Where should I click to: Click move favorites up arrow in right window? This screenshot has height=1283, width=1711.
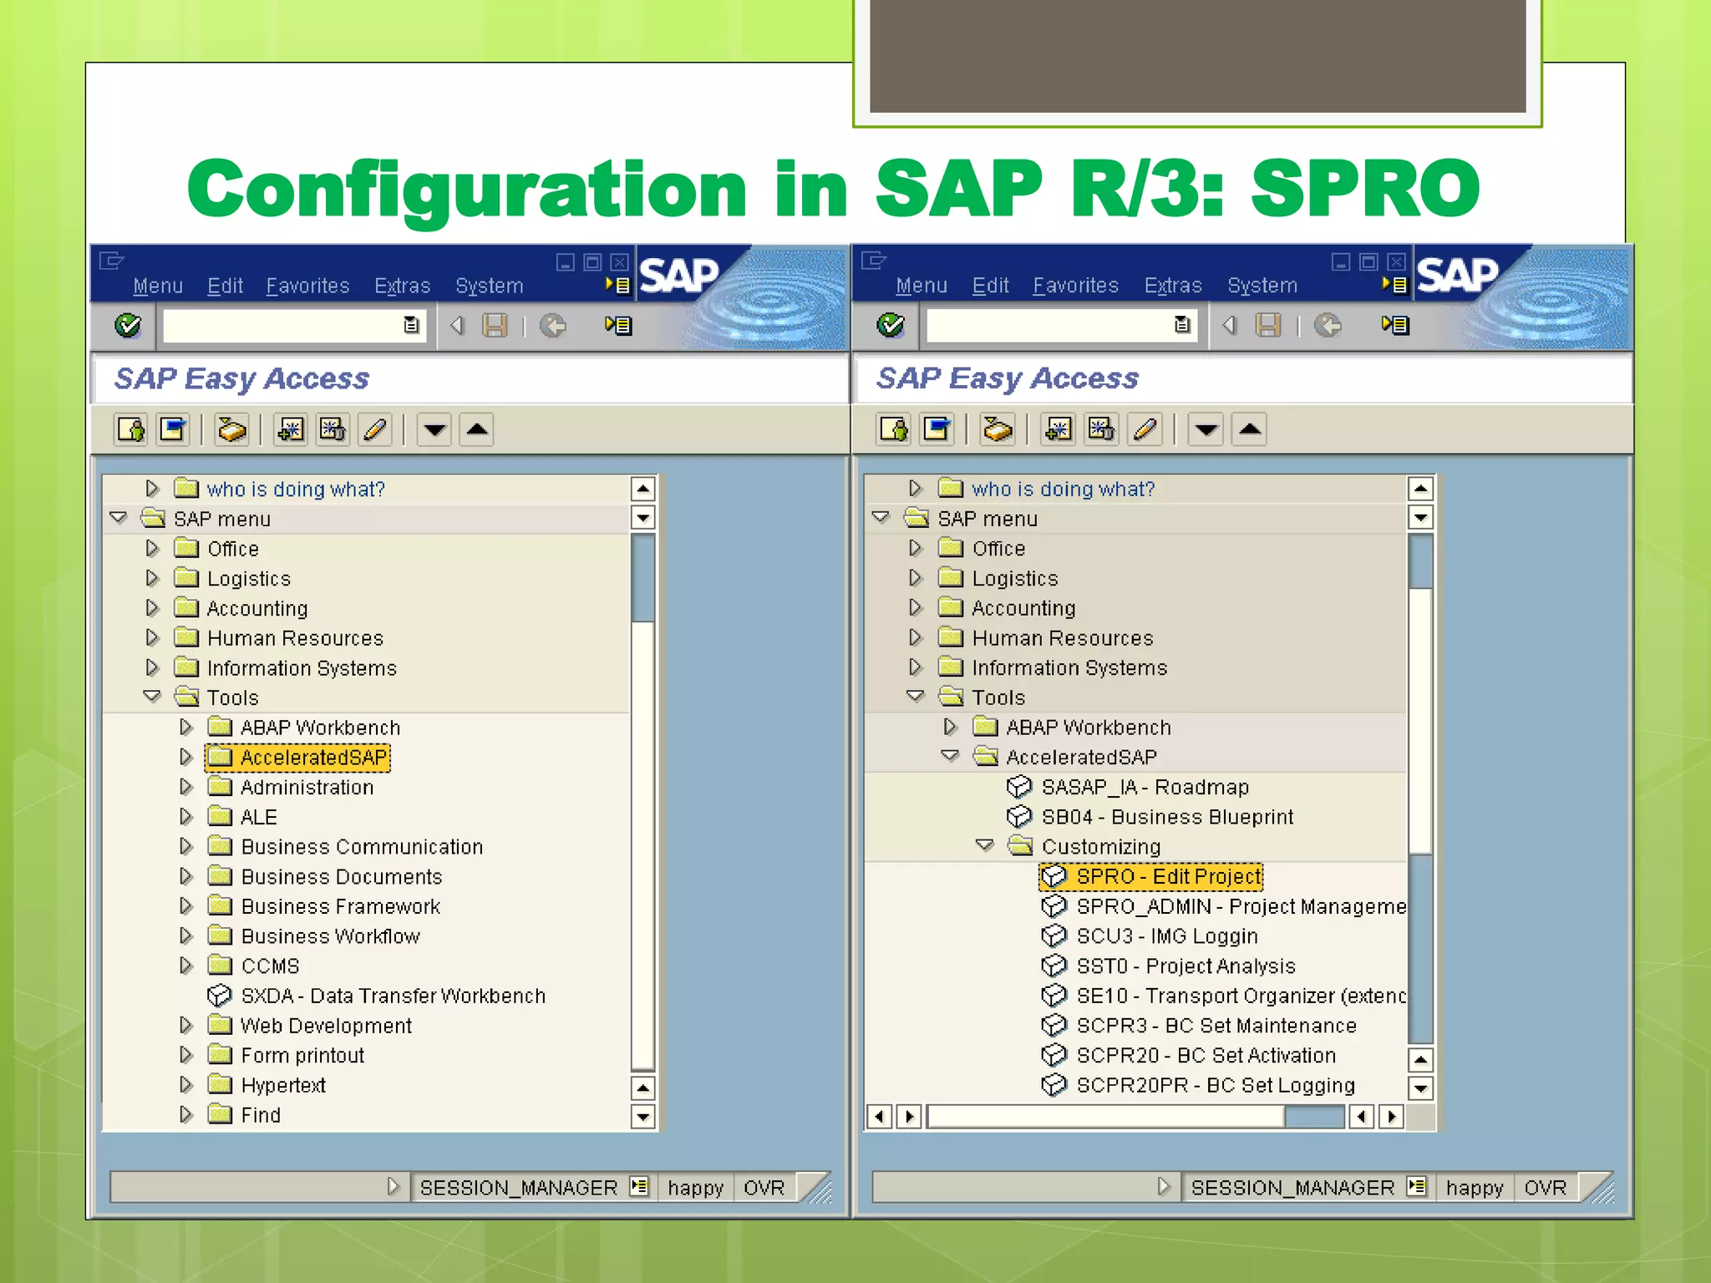tap(1250, 430)
